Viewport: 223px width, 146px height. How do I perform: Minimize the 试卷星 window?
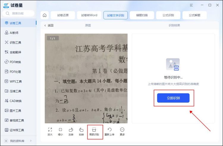202,5
